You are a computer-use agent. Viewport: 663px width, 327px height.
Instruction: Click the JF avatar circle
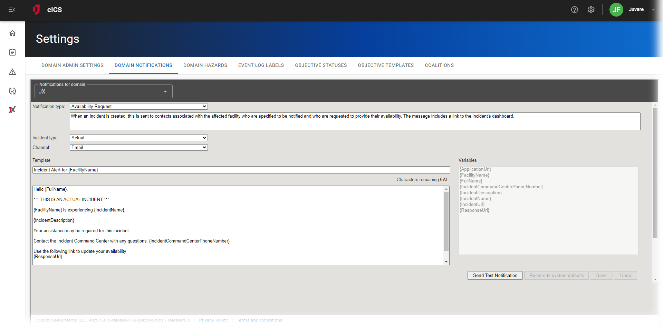tap(616, 10)
